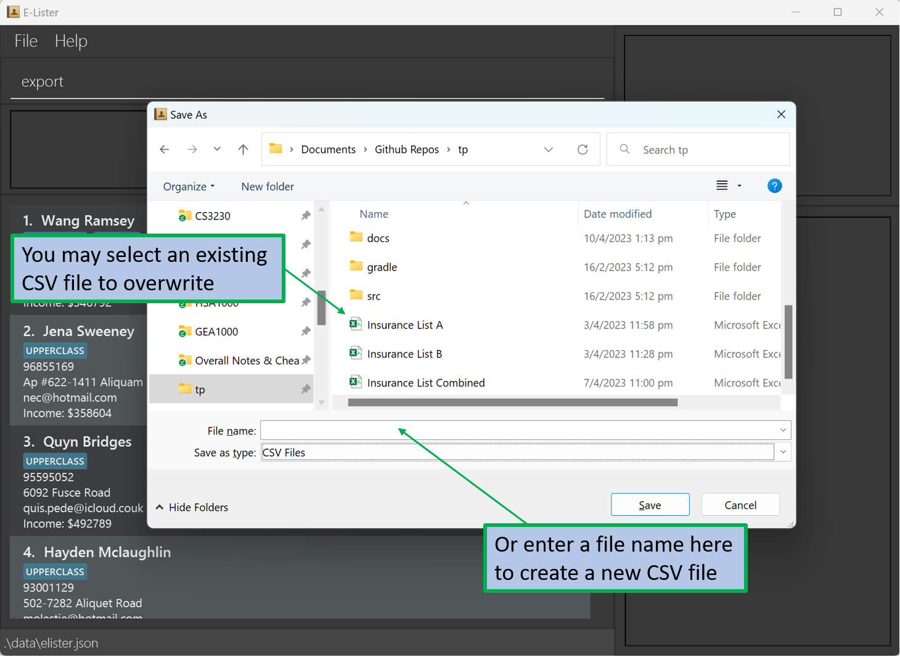Viewport: 900px width, 657px height.
Task: Open File name suggestions dropdown arrow
Action: pos(783,430)
